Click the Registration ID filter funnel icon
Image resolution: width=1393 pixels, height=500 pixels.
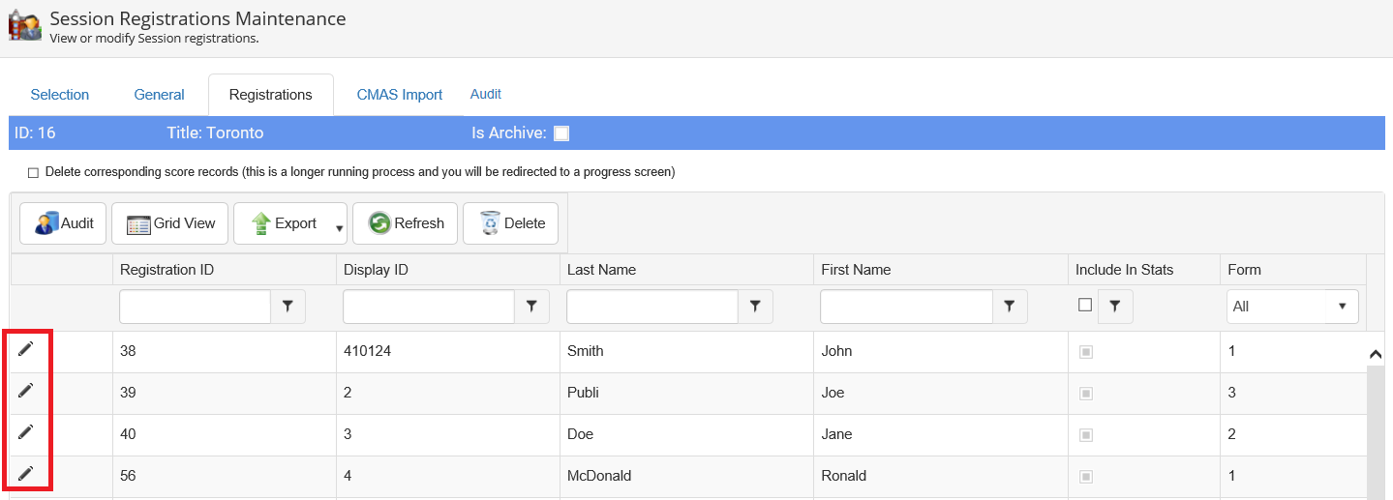(x=288, y=307)
